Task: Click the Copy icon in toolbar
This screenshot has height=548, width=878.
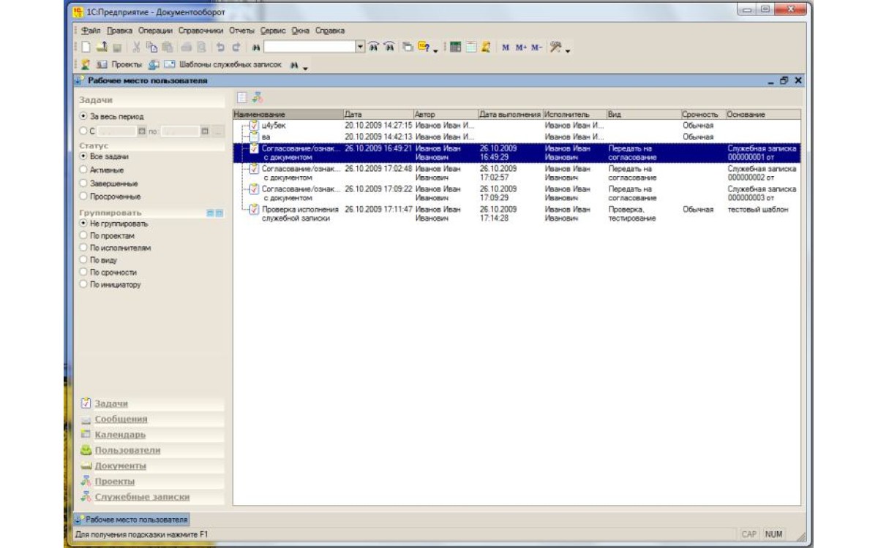Action: 151,47
